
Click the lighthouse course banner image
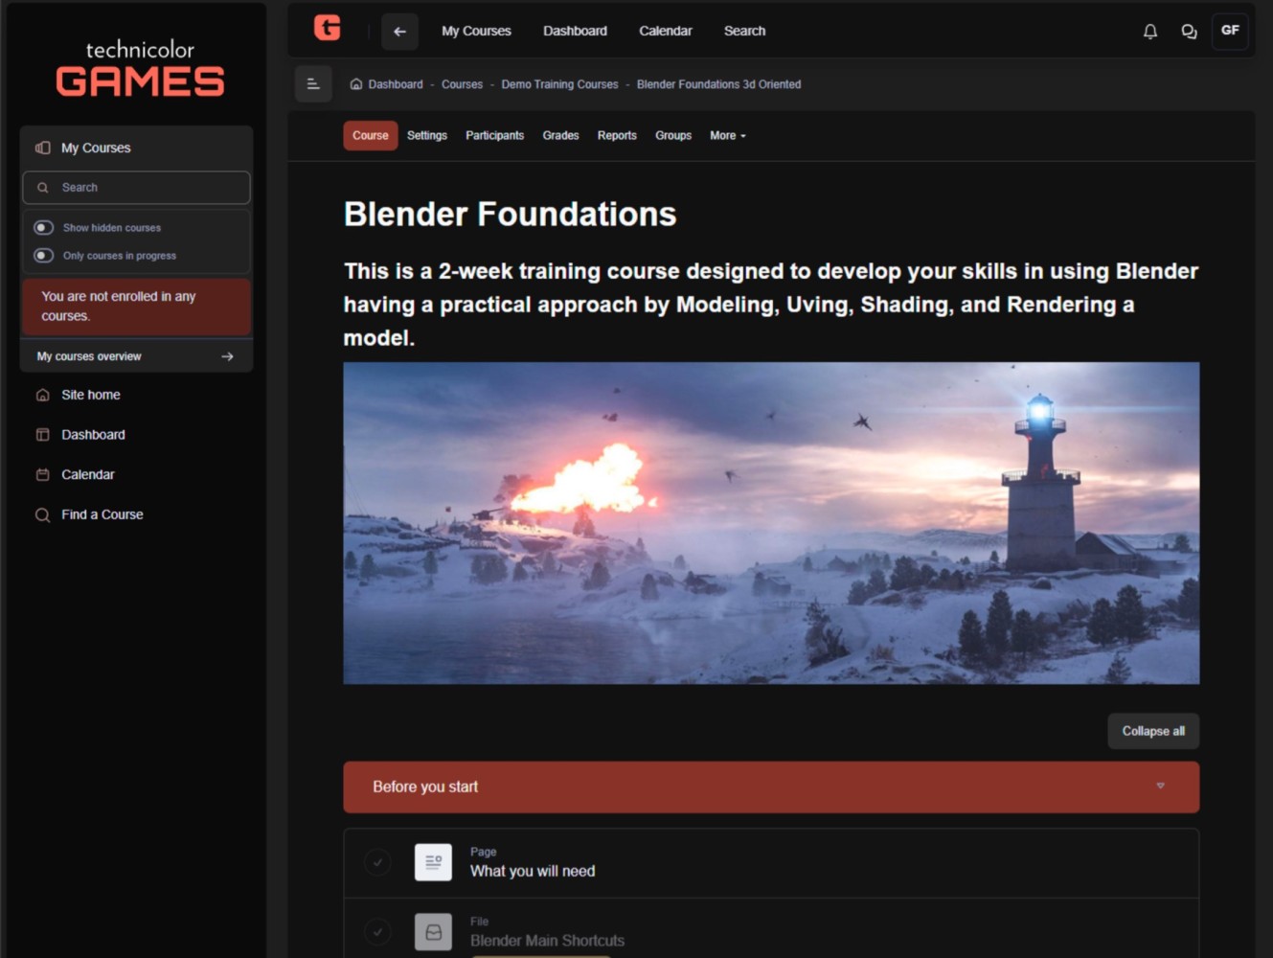click(x=771, y=523)
